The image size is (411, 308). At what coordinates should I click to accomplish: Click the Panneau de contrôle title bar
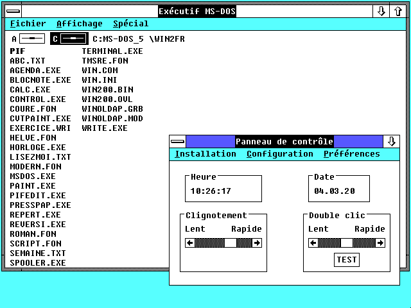point(284,142)
